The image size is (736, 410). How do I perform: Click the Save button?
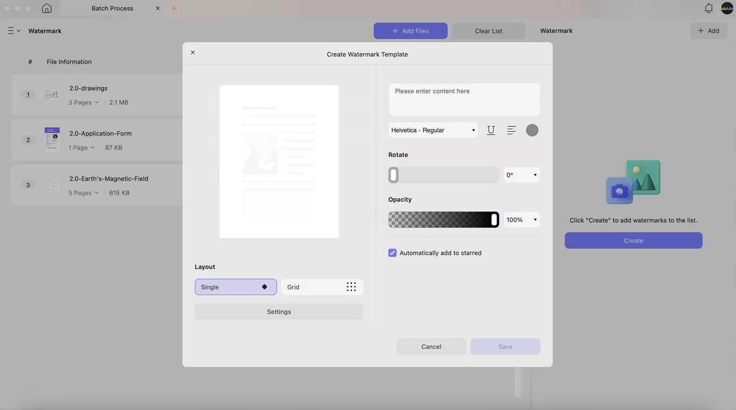click(506, 347)
